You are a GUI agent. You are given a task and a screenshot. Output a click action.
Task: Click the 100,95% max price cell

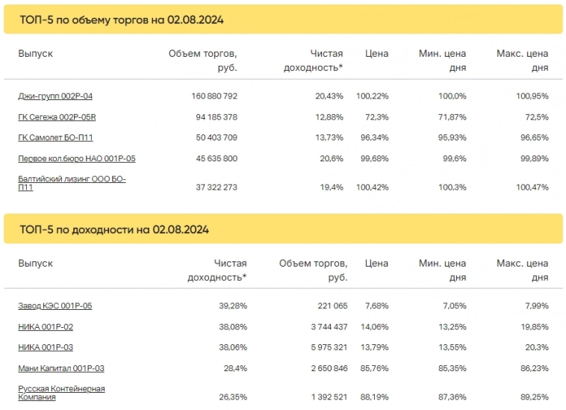532,96
